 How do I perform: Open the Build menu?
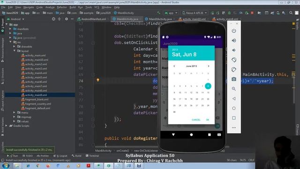[72, 8]
